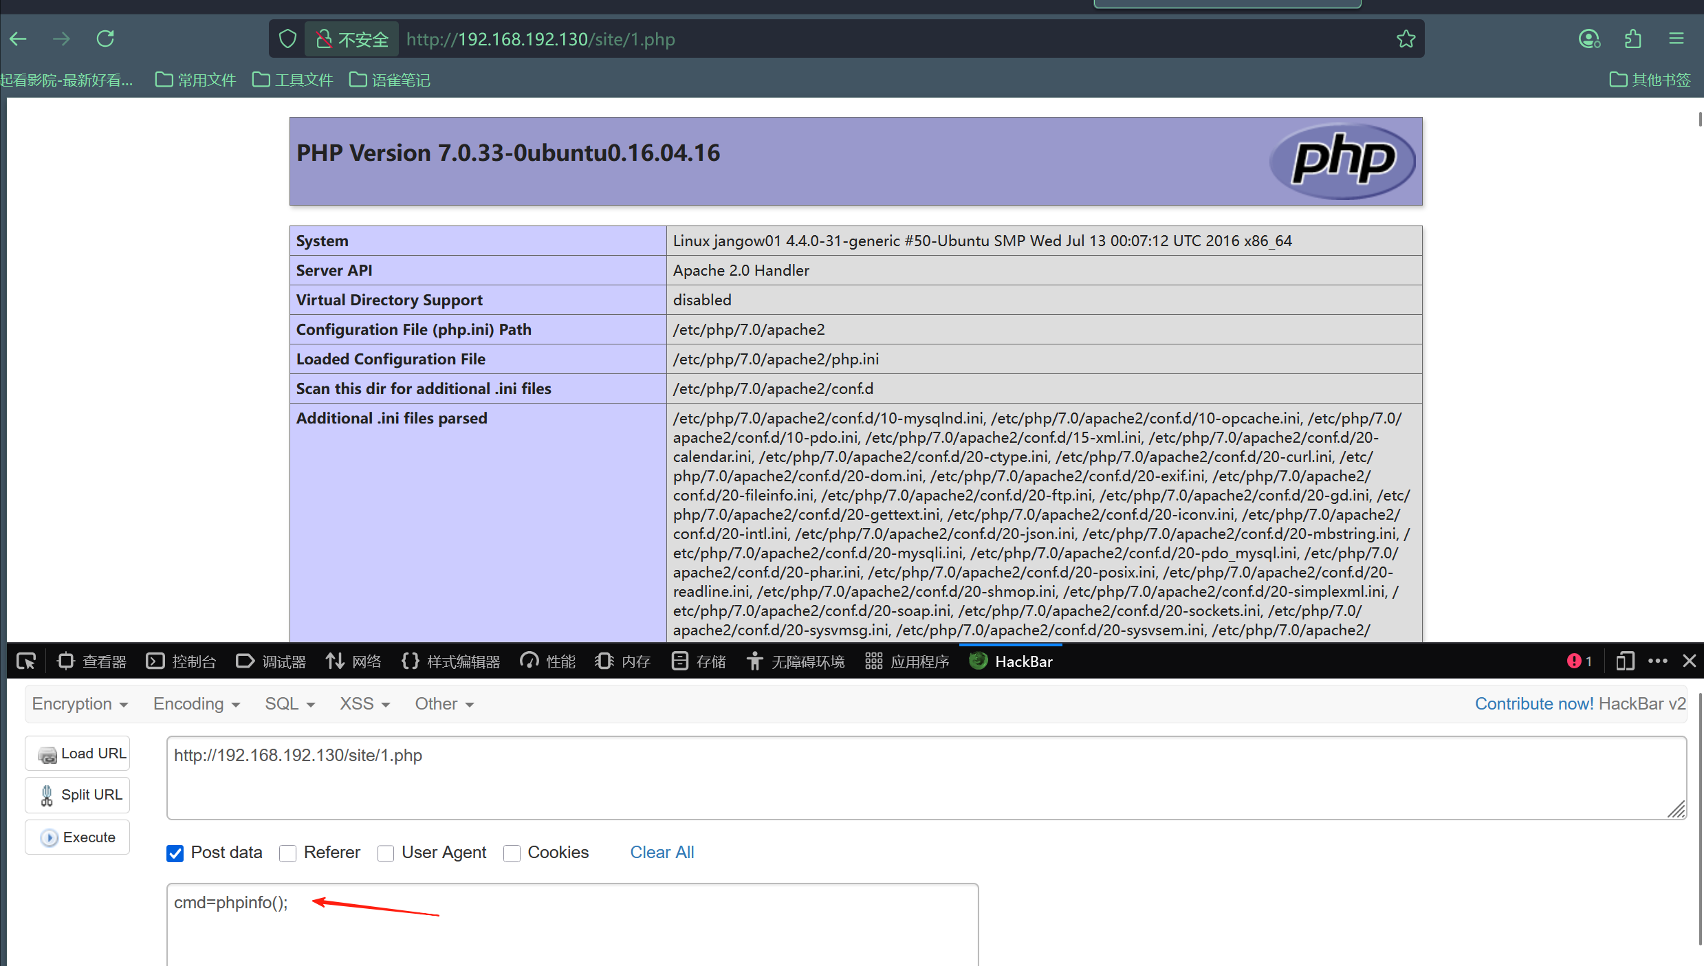The height and width of the screenshot is (966, 1704).
Task: Switch to the 性能 performance tab
Action: pyautogui.click(x=548, y=661)
